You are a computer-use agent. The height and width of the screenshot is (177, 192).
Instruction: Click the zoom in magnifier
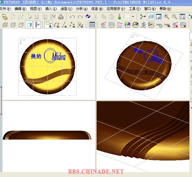point(166,17)
